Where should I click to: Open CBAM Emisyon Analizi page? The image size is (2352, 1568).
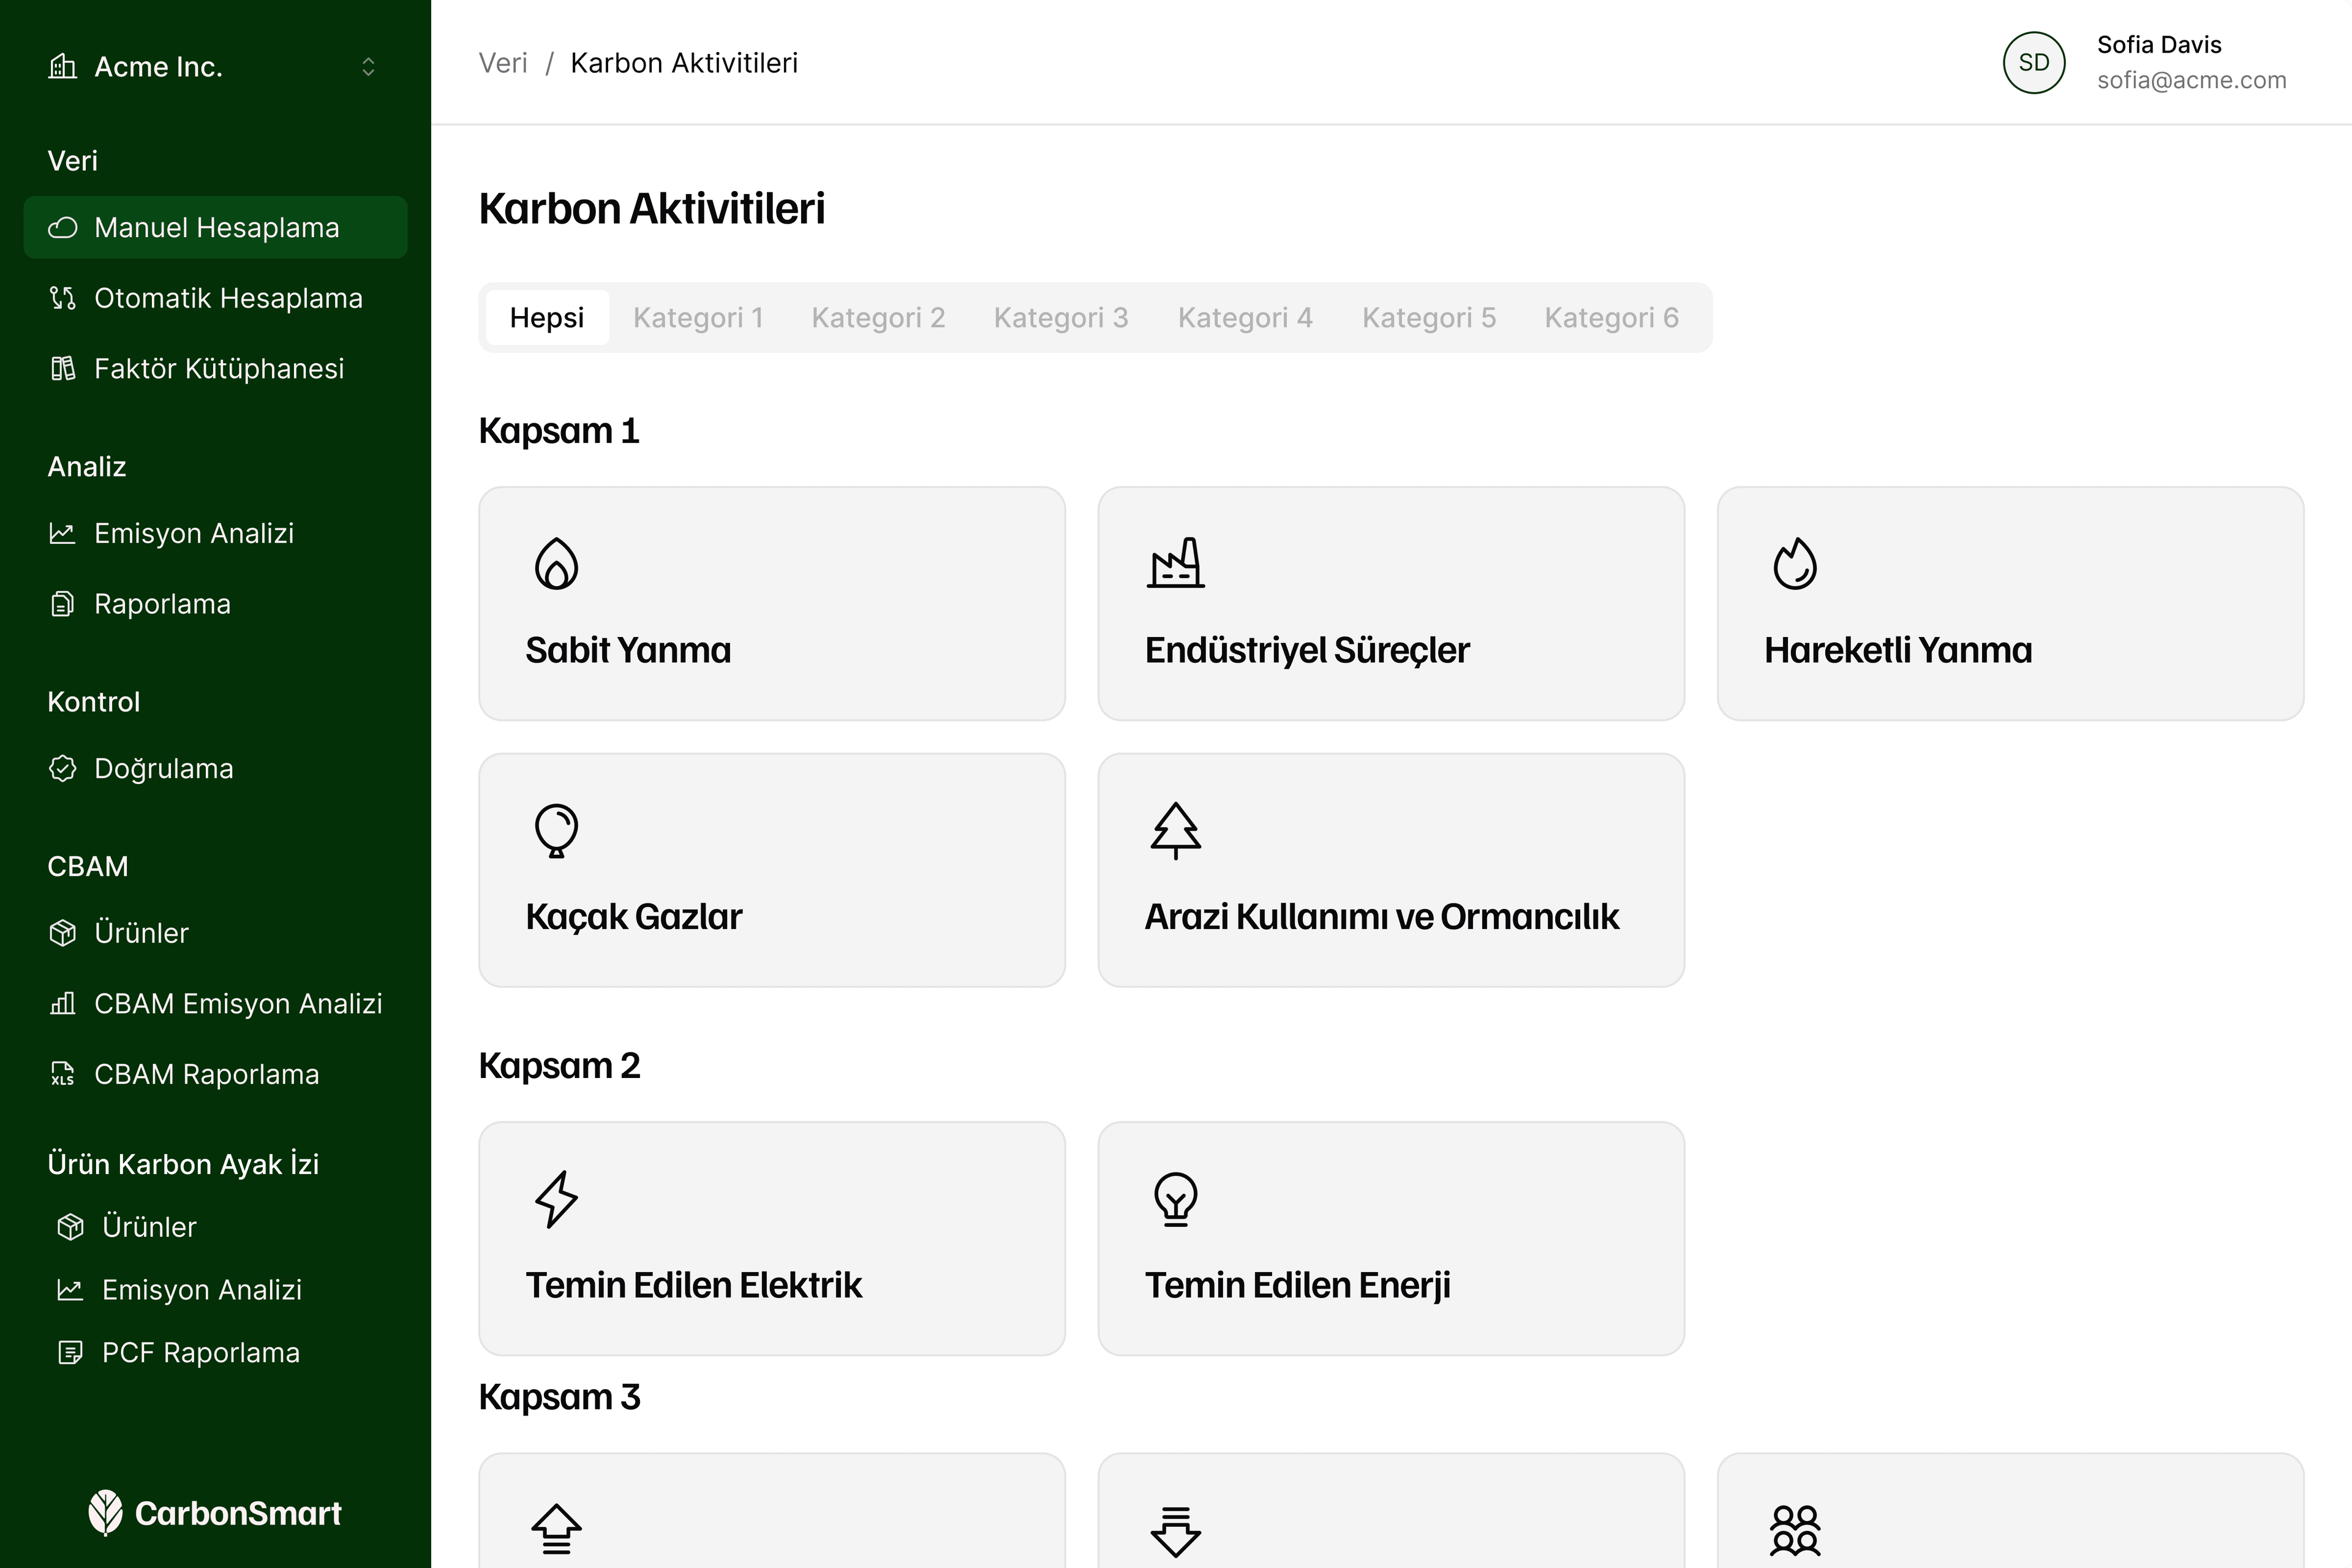pyautogui.click(x=216, y=1003)
